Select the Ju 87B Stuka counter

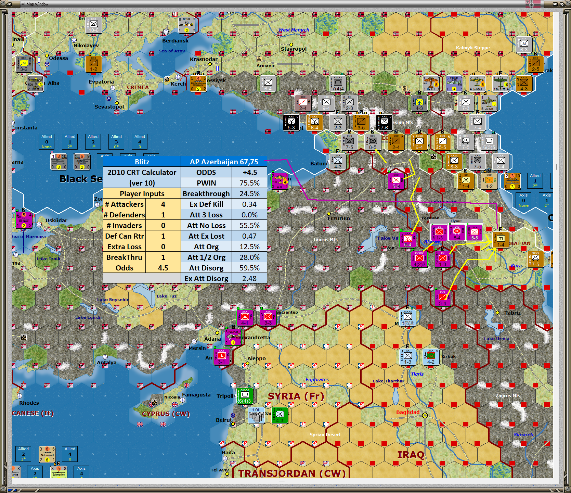(489, 103)
